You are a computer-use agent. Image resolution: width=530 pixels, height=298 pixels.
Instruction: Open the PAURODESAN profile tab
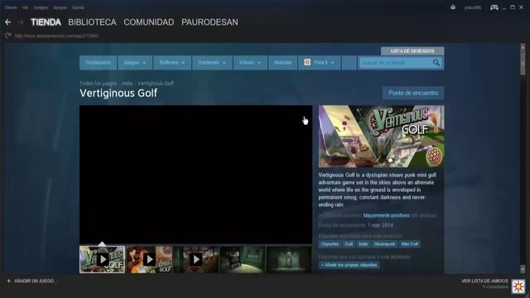point(210,22)
